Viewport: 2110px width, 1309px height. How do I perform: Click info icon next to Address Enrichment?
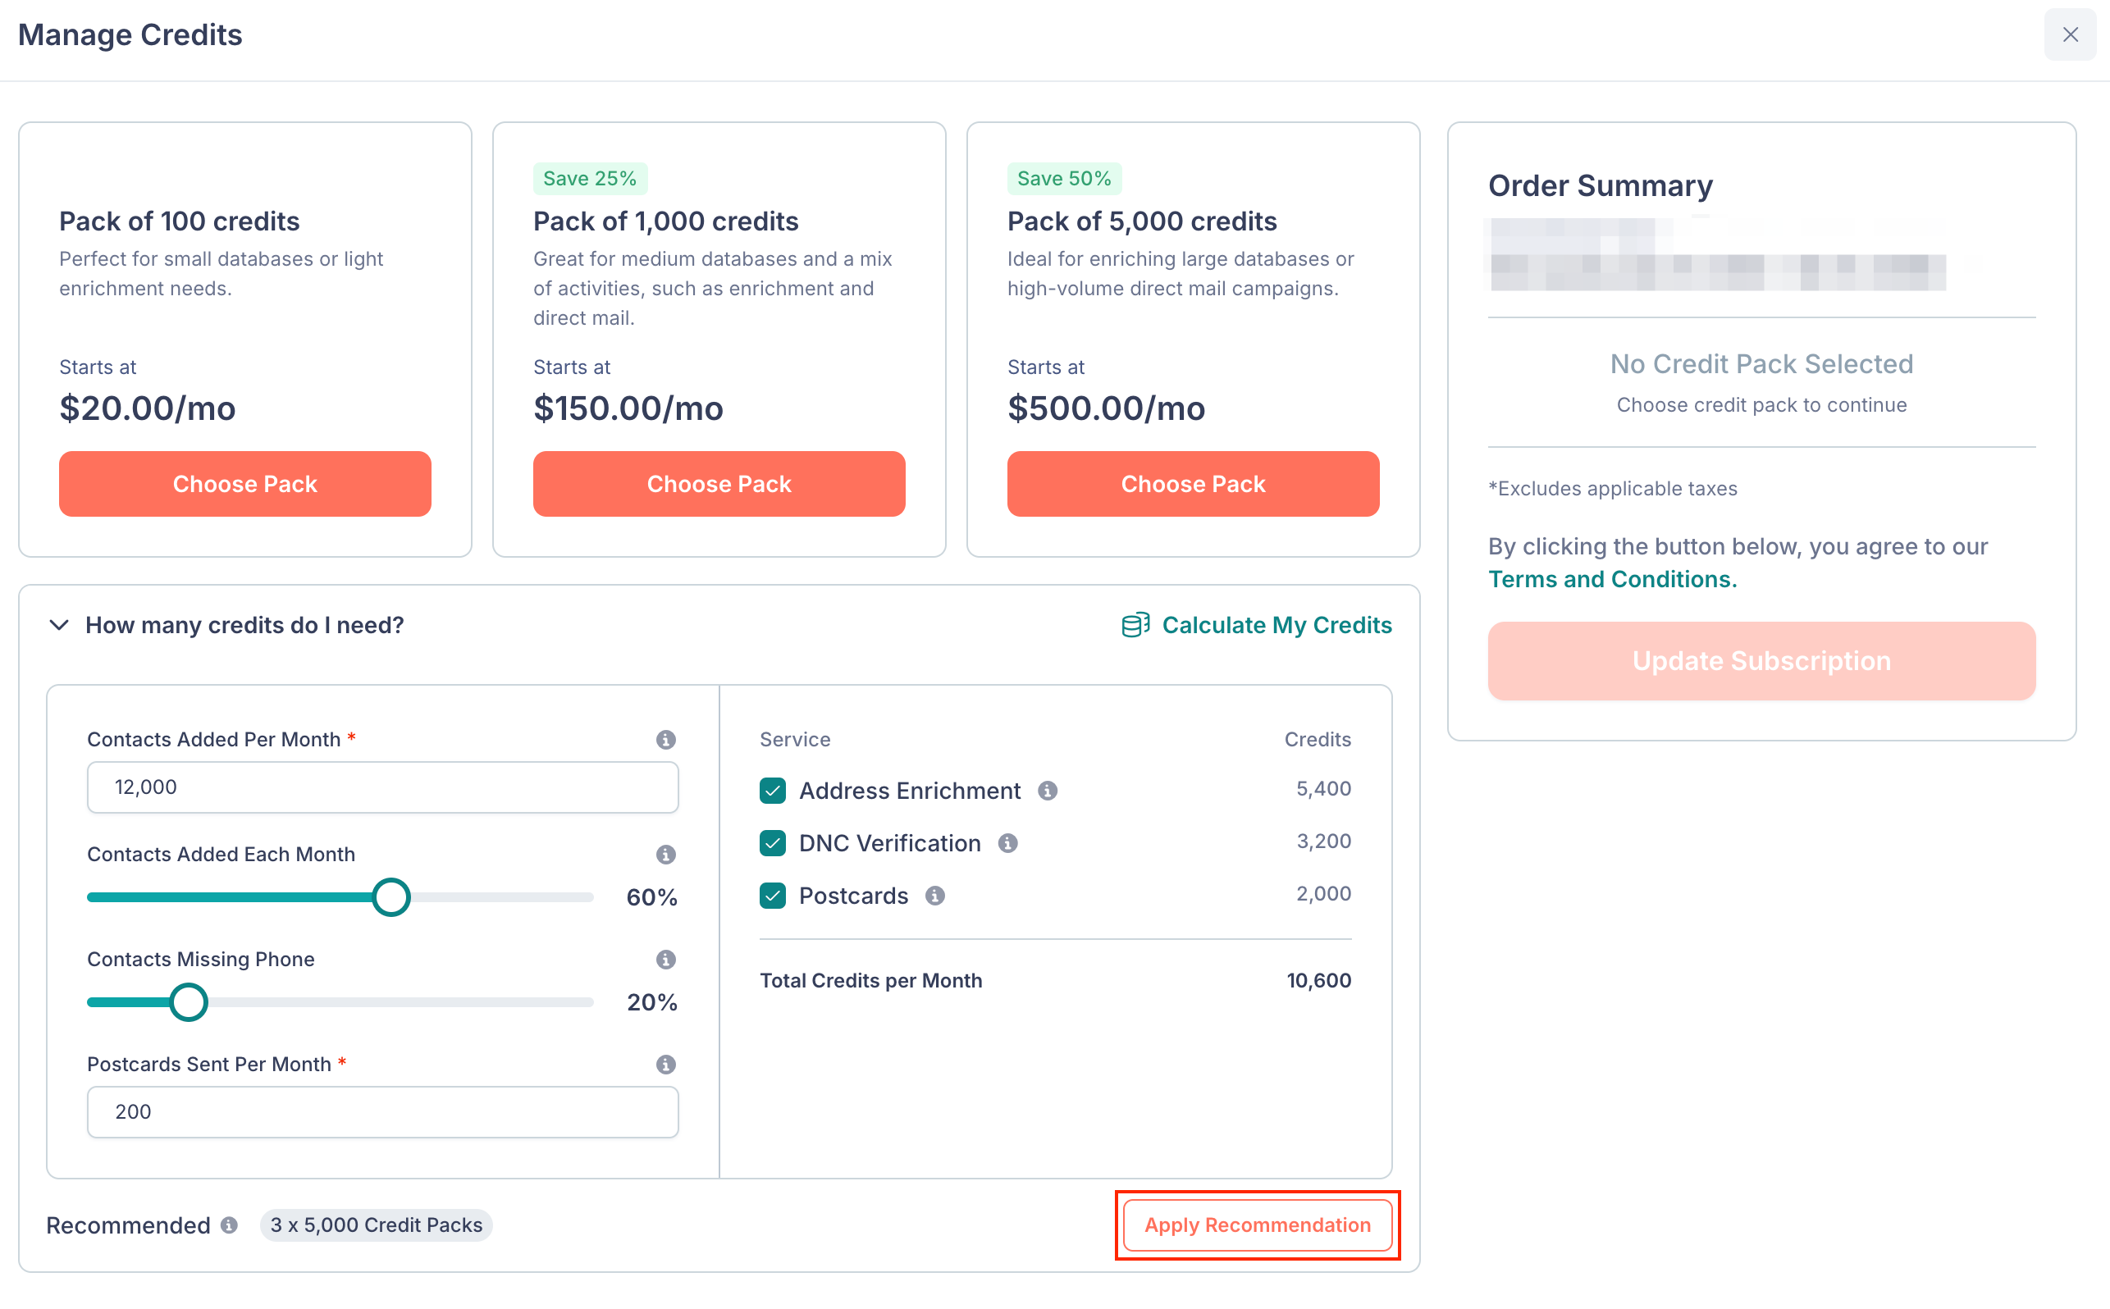(1048, 791)
